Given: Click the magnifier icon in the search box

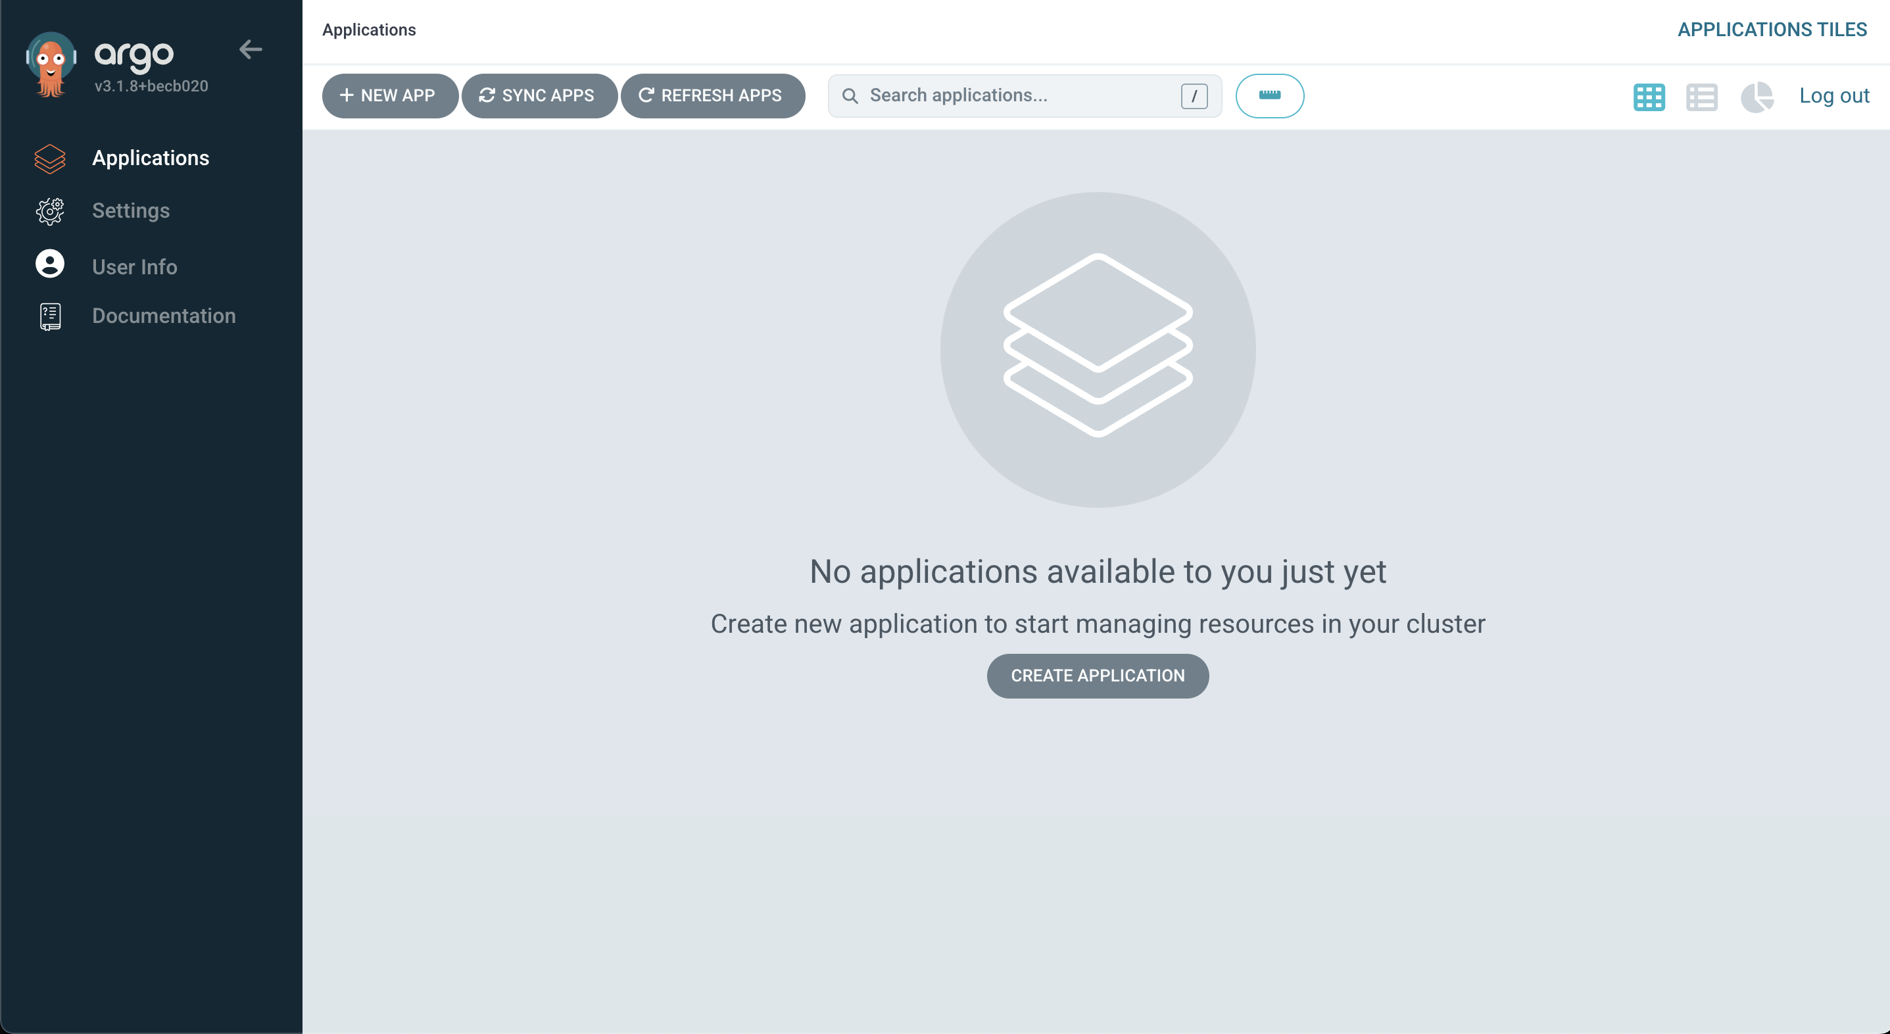Looking at the screenshot, I should pyautogui.click(x=850, y=96).
